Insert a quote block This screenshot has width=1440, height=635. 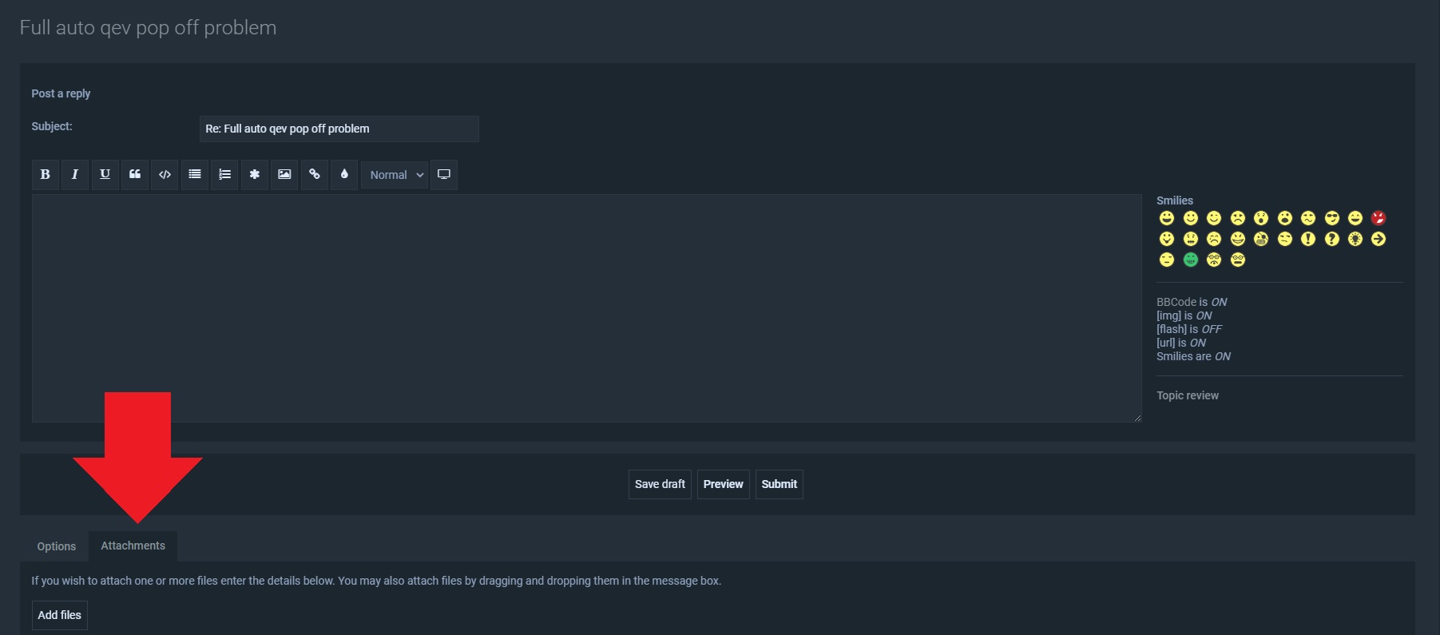point(135,174)
